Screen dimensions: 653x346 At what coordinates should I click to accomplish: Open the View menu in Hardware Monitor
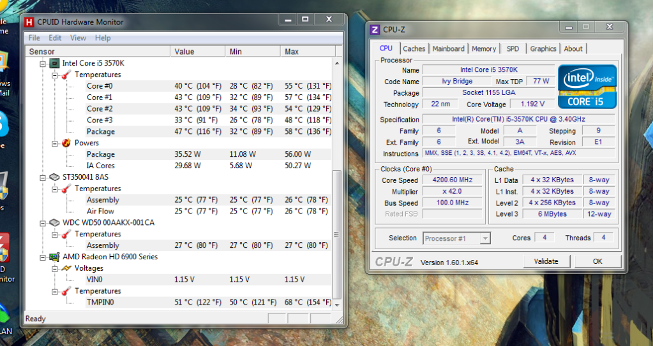(x=78, y=38)
